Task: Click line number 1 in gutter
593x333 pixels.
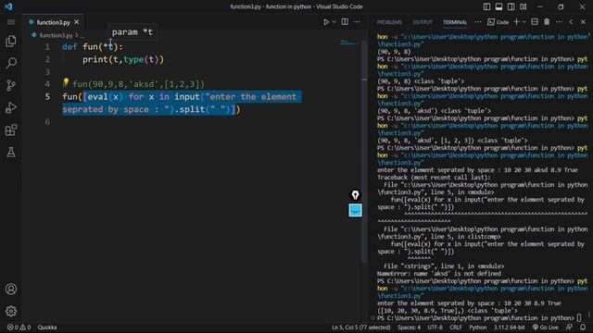Action: 47,47
